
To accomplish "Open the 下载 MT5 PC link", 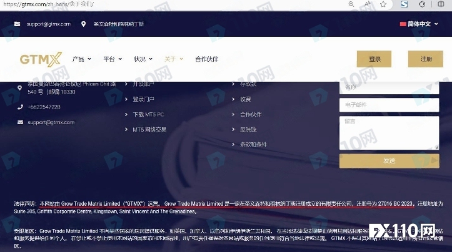I will 148,115.
